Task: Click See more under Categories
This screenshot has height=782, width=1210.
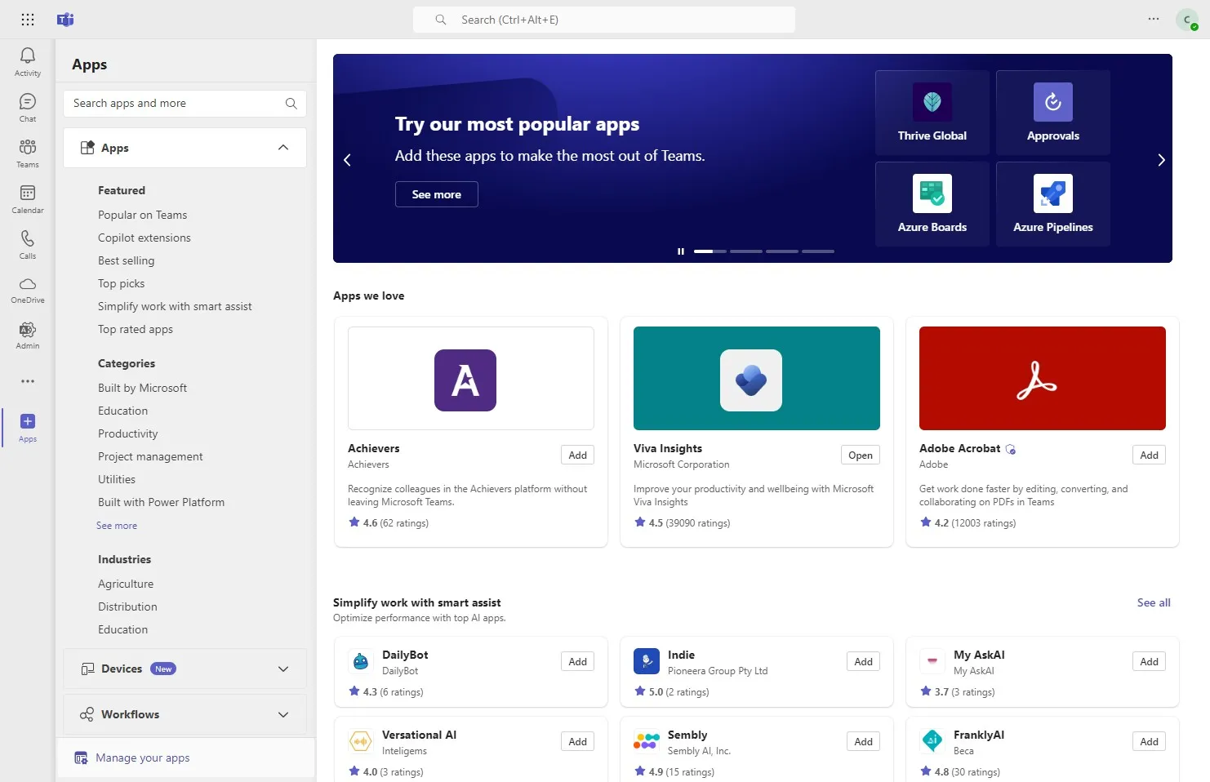Action: 117,526
